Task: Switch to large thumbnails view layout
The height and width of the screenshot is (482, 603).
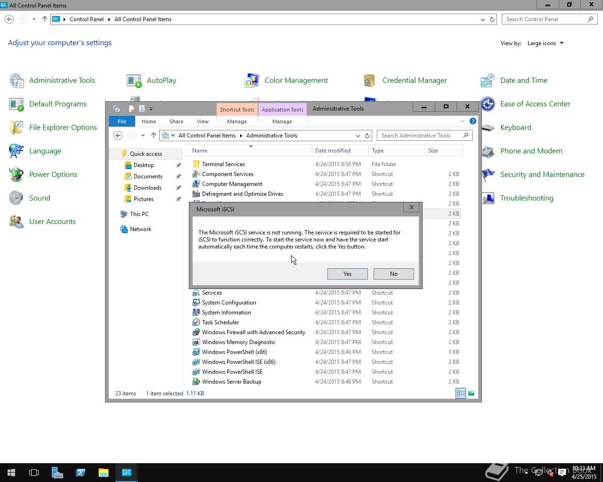Action: point(471,394)
